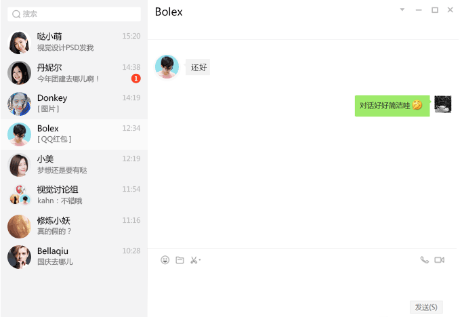Open the 哒小萌 conversation

coord(74,43)
